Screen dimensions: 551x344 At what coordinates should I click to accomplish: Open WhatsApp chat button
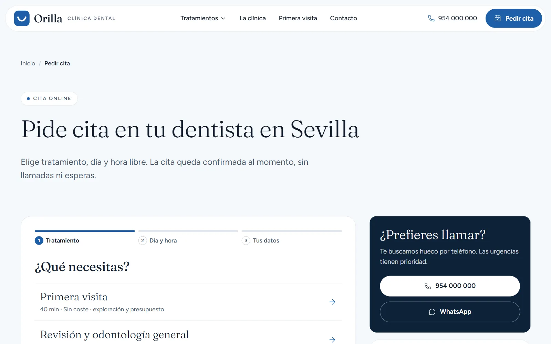pyautogui.click(x=450, y=312)
